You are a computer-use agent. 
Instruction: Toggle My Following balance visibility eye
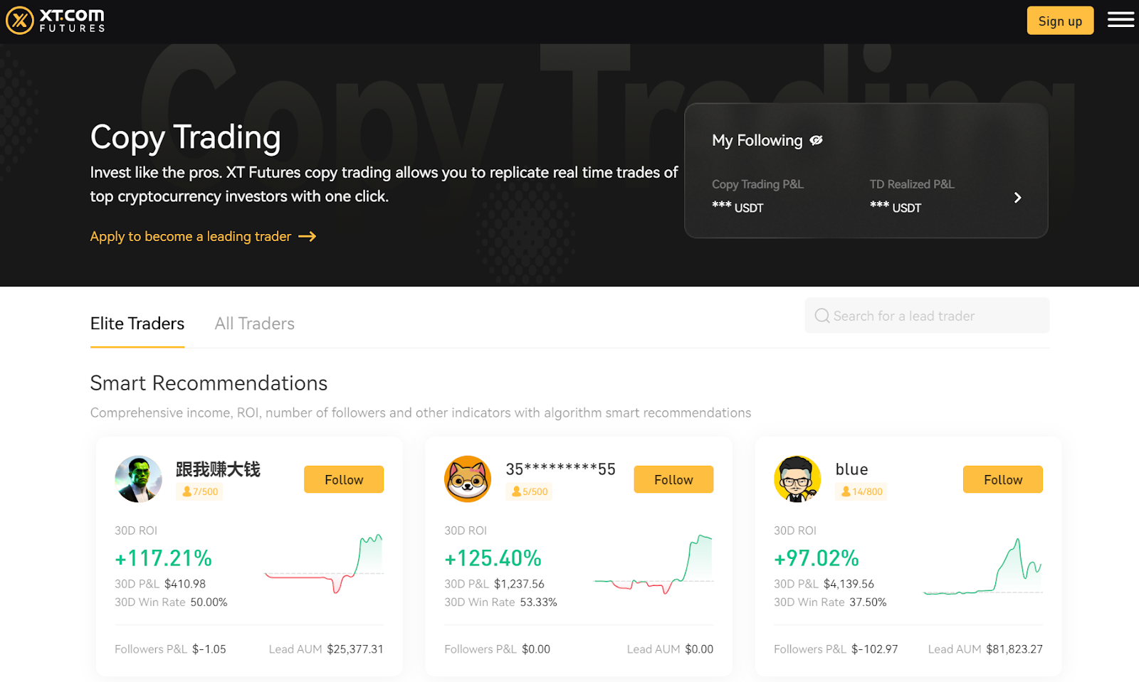coord(817,140)
